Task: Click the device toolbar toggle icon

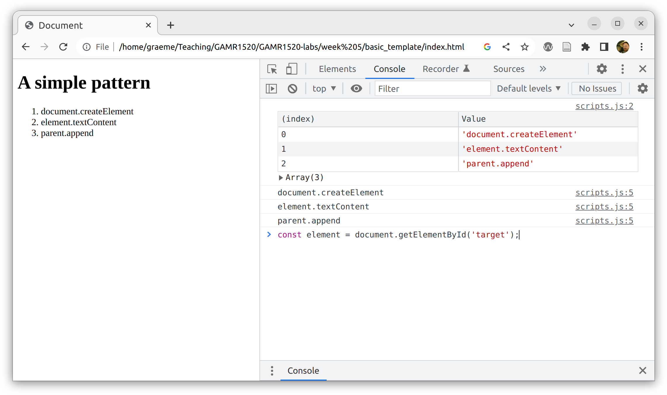Action: [291, 69]
